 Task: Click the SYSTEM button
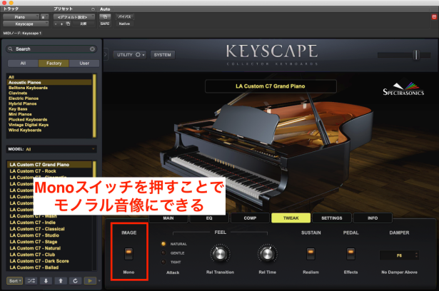pos(162,54)
